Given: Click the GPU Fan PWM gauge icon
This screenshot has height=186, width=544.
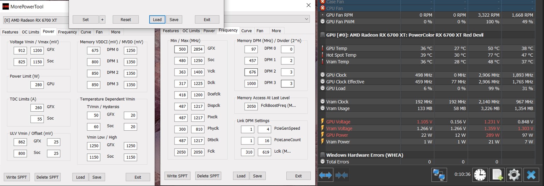Looking at the screenshot, I should pyautogui.click(x=322, y=22).
